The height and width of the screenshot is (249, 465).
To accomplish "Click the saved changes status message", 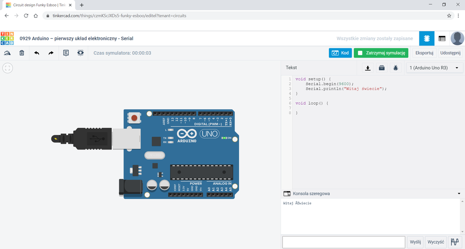I will click(374, 39).
